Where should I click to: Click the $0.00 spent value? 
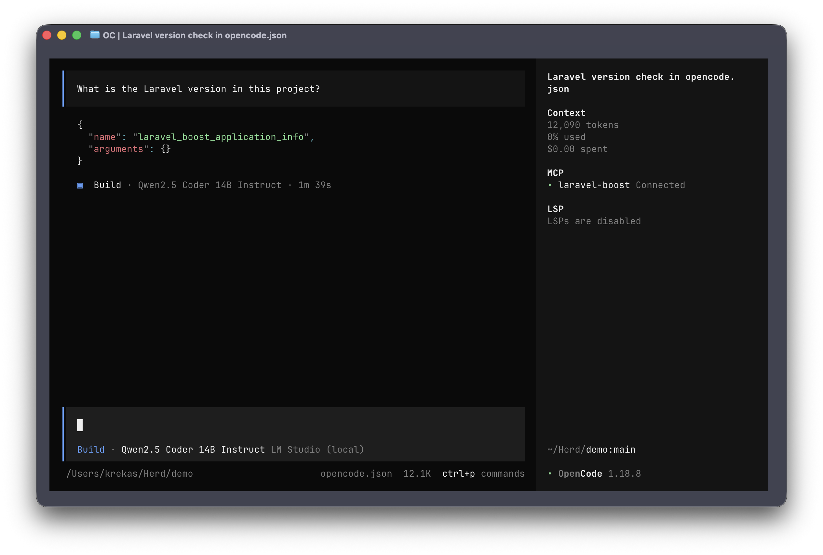tap(577, 149)
